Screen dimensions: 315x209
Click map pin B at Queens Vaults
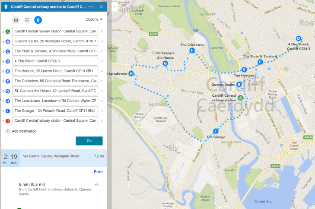click(x=239, y=84)
